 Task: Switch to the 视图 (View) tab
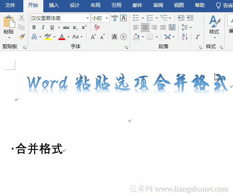pyautogui.click(x=179, y=5)
